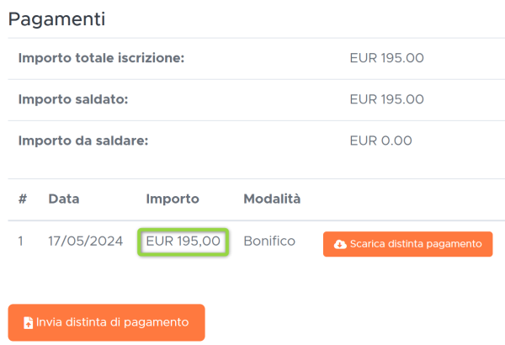505x345 pixels.
Task: Click the Bonifico payment method text
Action: click(269, 241)
